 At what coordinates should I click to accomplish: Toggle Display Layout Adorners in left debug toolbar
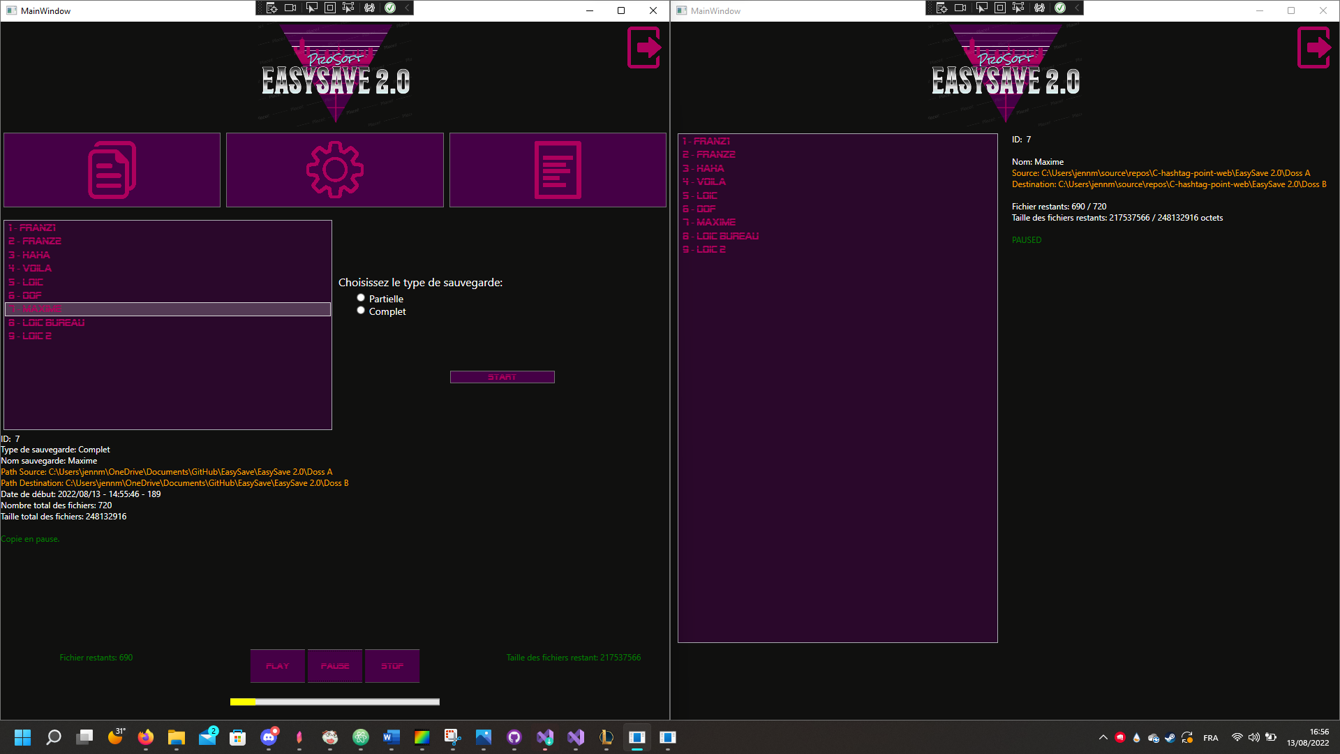[330, 8]
